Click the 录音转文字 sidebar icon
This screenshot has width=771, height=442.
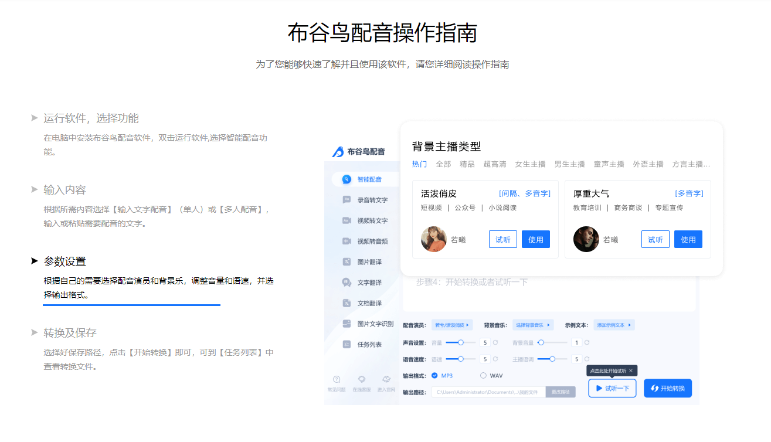click(x=347, y=200)
